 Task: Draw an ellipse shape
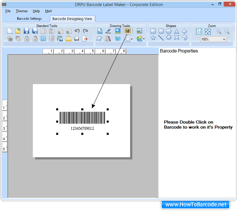(x=169, y=31)
